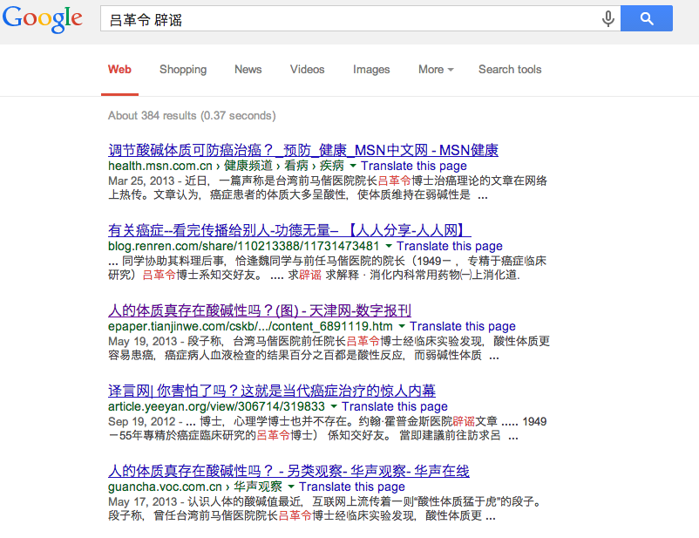Open MSN健康 result about 调节酸碱体质
699x538 pixels.
pos(303,150)
